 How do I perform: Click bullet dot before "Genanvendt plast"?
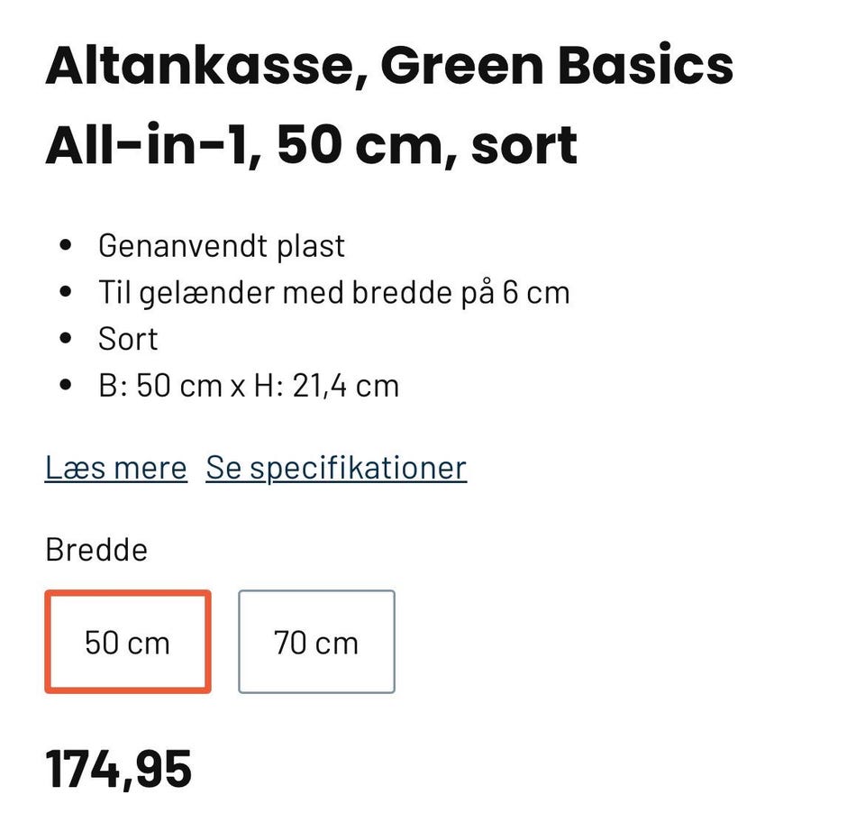(x=64, y=246)
